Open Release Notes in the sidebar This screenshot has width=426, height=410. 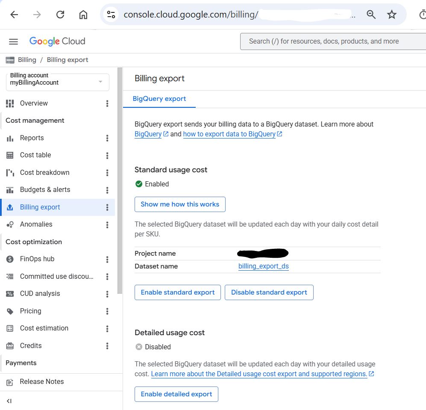(x=41, y=382)
